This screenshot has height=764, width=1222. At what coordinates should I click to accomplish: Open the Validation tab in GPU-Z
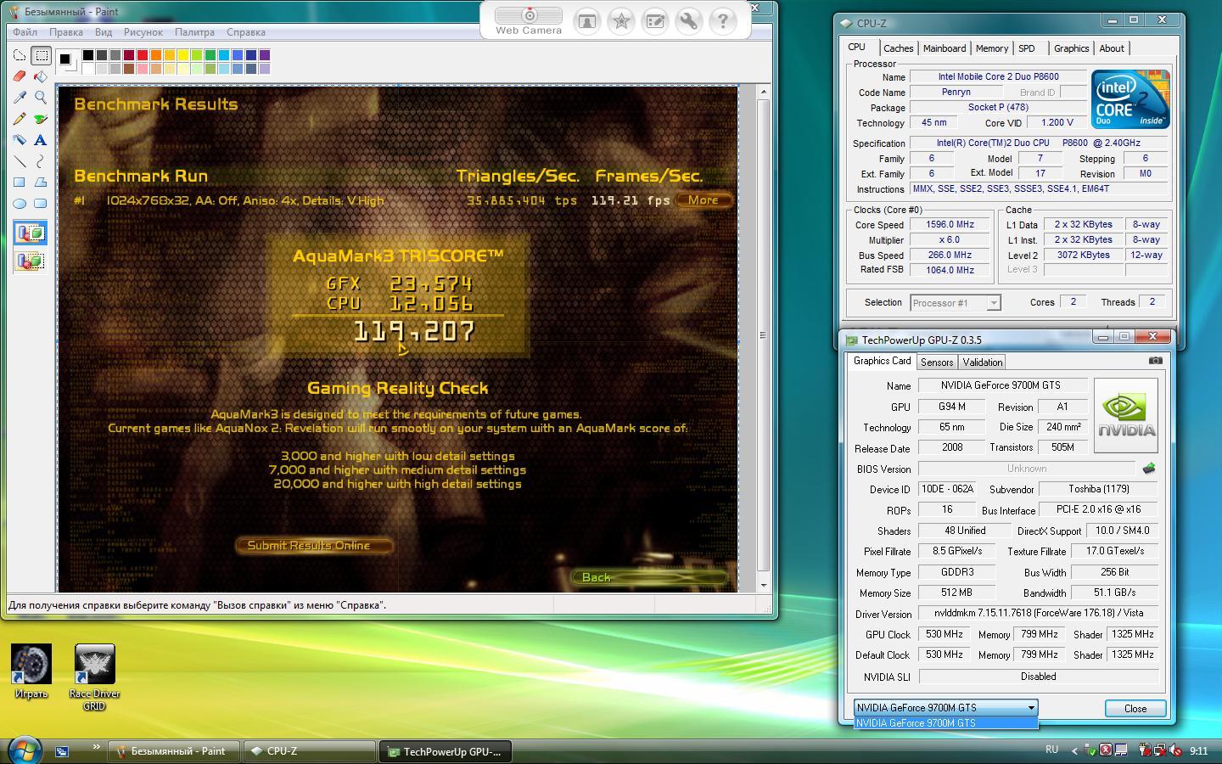[983, 362]
